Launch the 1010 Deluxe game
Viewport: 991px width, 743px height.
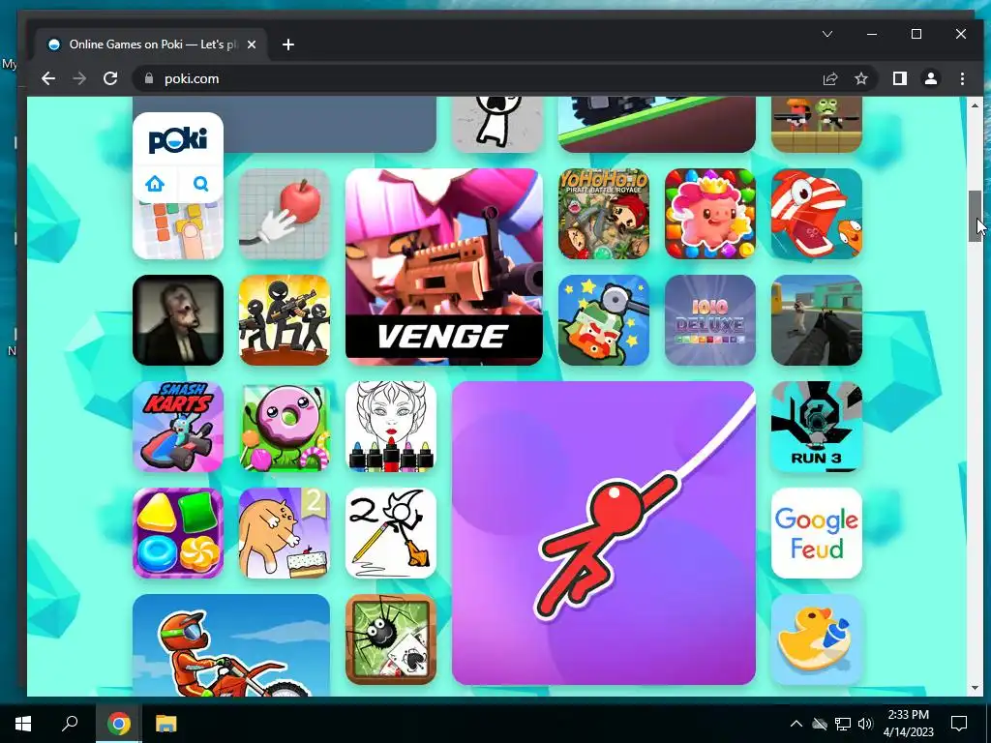coord(709,319)
